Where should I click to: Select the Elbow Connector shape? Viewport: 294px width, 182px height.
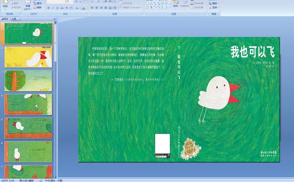click(155, 3)
